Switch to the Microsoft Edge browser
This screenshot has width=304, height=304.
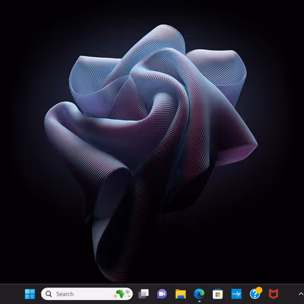click(x=199, y=294)
